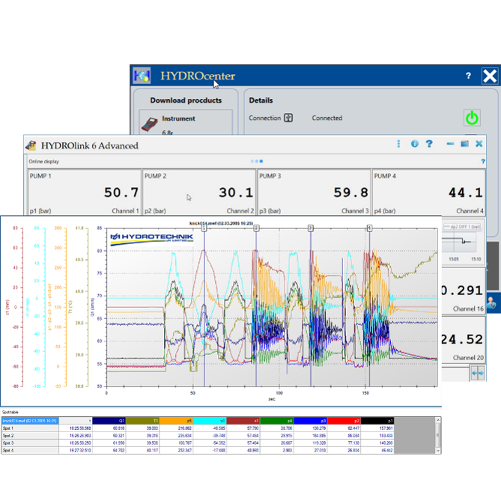Screen dimensions: 501x501
Task: Select the knick014 file header cell
Action: [30, 421]
